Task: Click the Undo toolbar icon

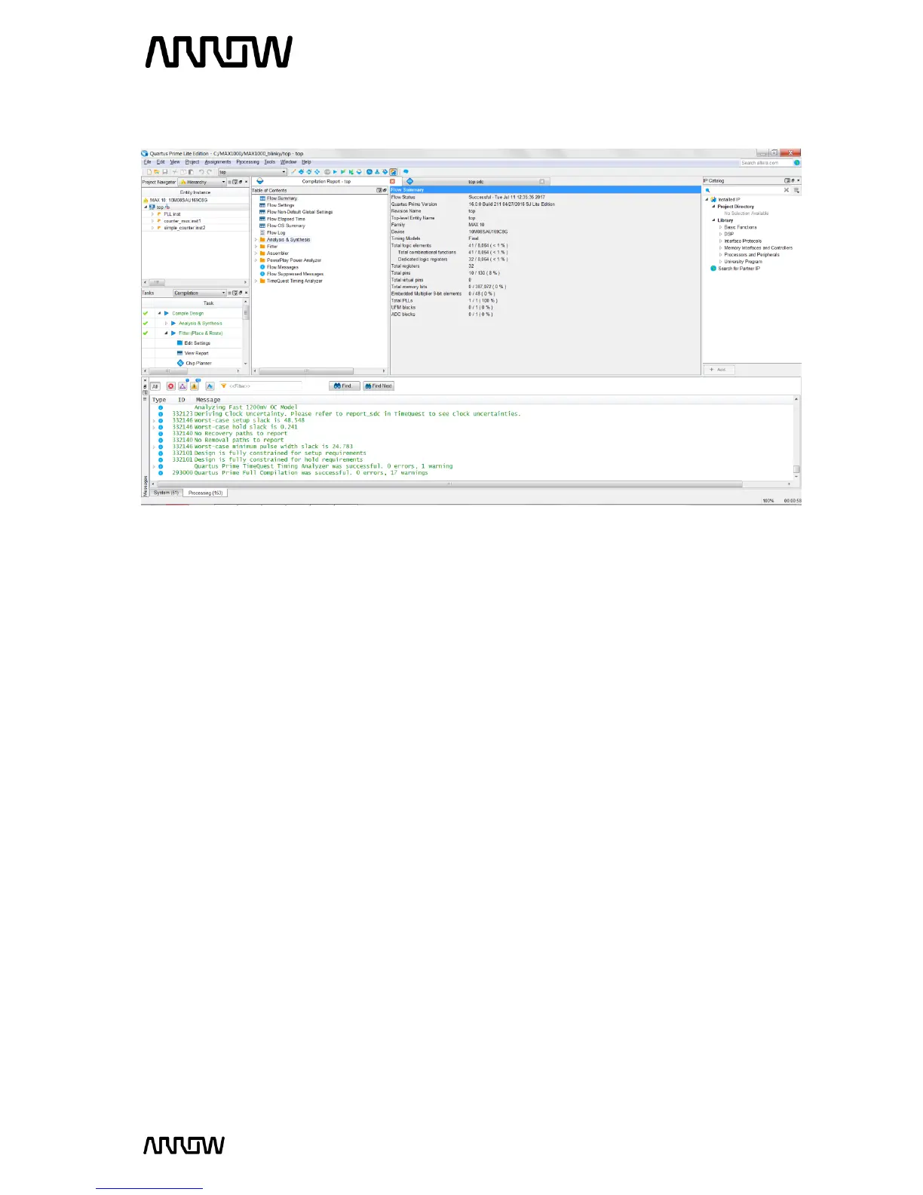Action: click(202, 172)
